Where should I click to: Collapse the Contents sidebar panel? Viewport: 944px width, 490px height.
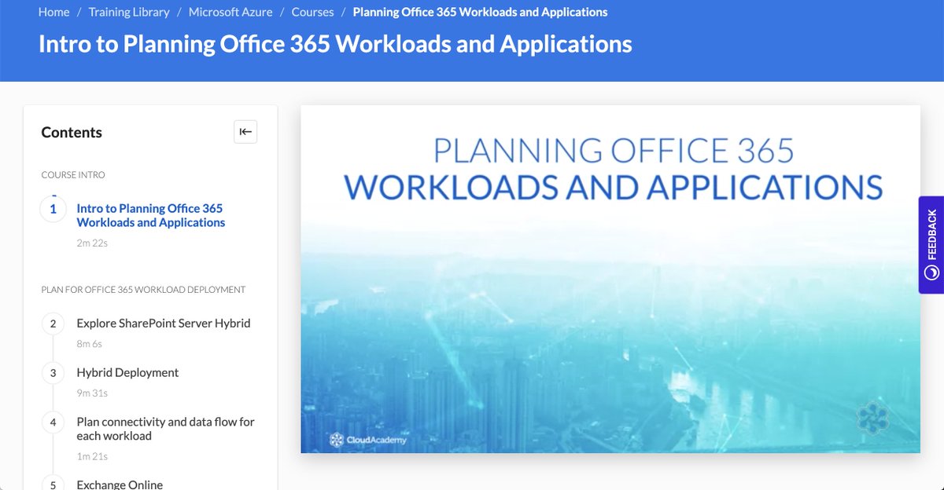coord(245,132)
